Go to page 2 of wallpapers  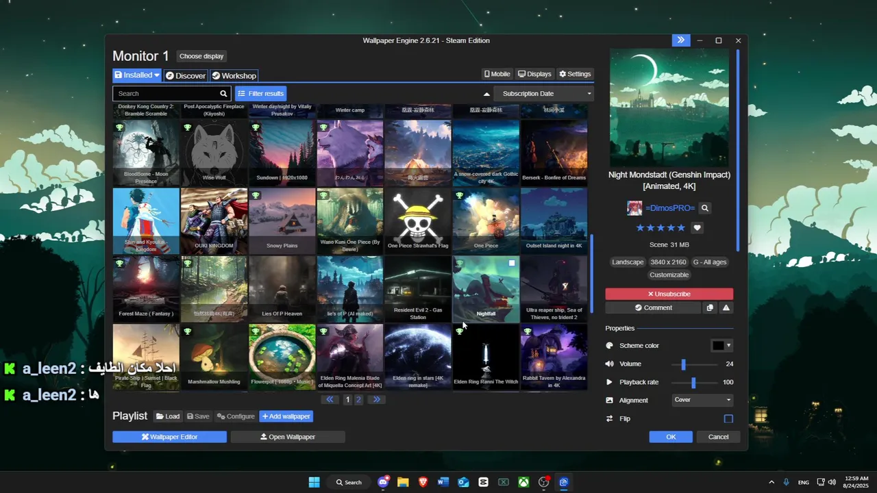(x=358, y=400)
